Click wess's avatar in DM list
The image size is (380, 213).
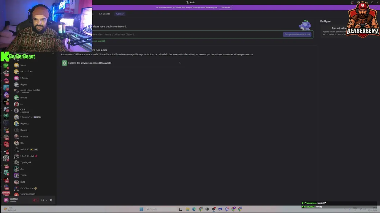coord(16,65)
